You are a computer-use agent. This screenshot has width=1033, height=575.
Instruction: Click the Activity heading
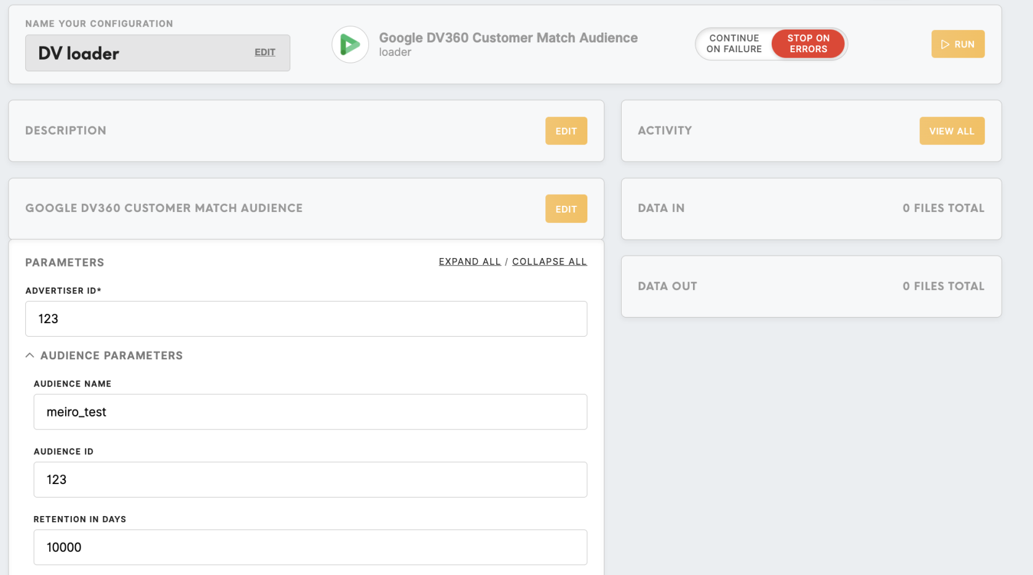(665, 130)
